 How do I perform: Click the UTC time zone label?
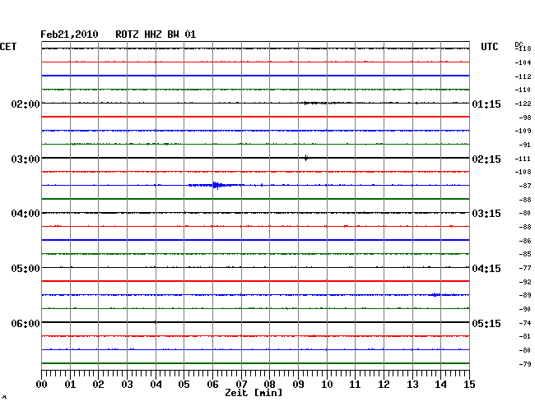[x=489, y=47]
